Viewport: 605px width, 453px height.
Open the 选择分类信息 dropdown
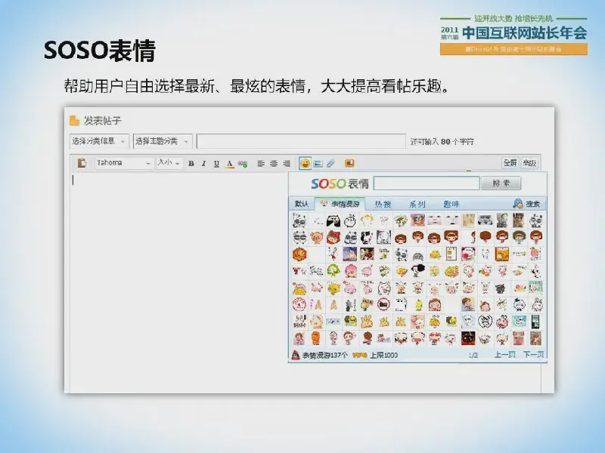click(99, 141)
